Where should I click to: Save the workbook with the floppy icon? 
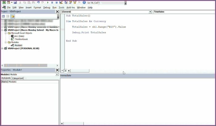[15, 2]
